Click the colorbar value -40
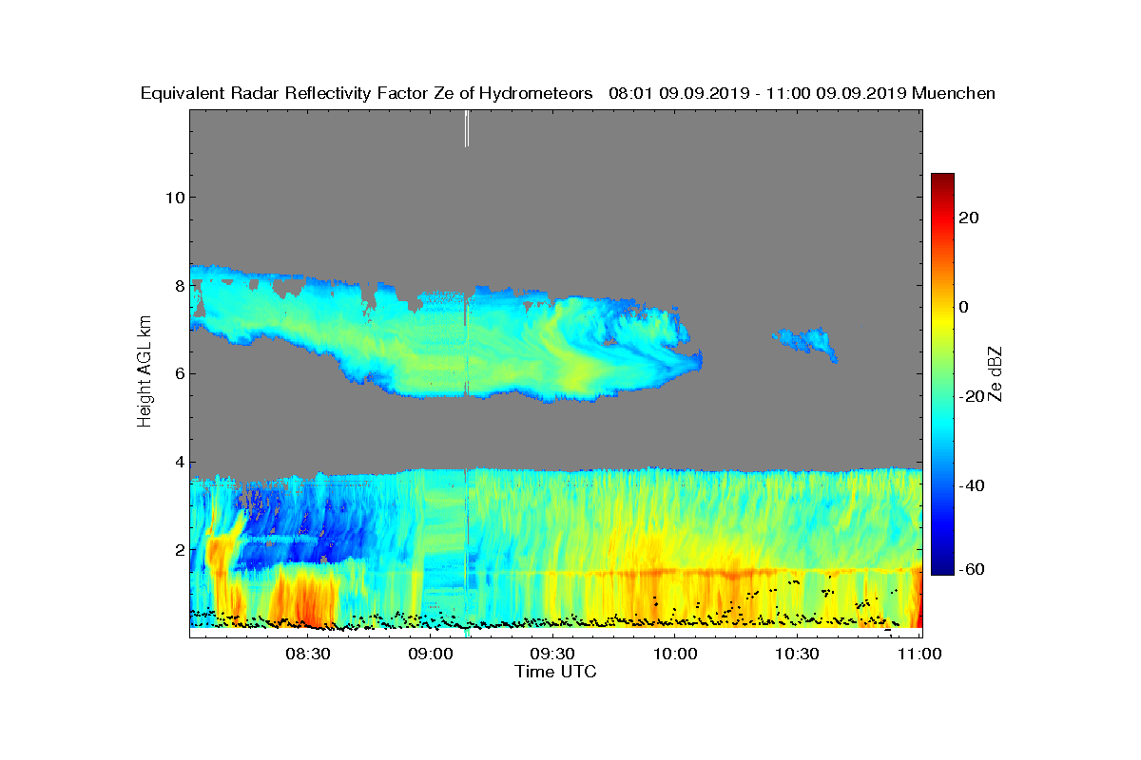 [972, 485]
